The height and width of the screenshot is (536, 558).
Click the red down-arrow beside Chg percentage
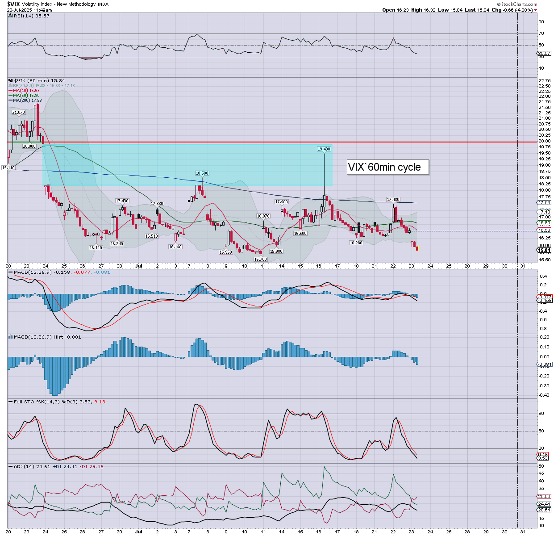point(535,10)
